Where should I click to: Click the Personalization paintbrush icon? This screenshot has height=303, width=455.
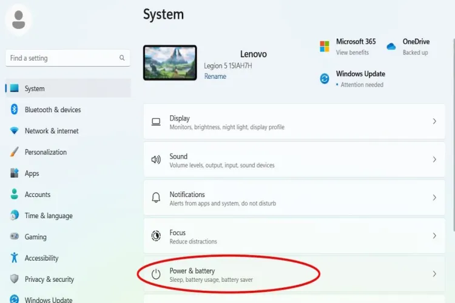pos(15,152)
